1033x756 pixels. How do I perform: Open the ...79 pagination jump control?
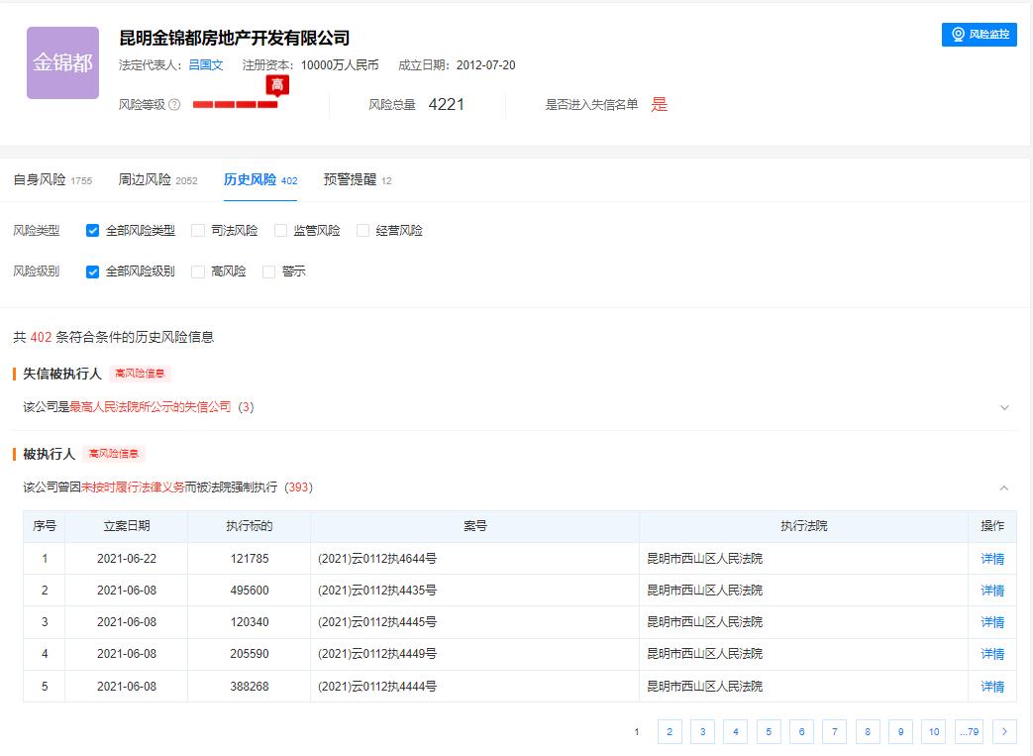pos(969,731)
